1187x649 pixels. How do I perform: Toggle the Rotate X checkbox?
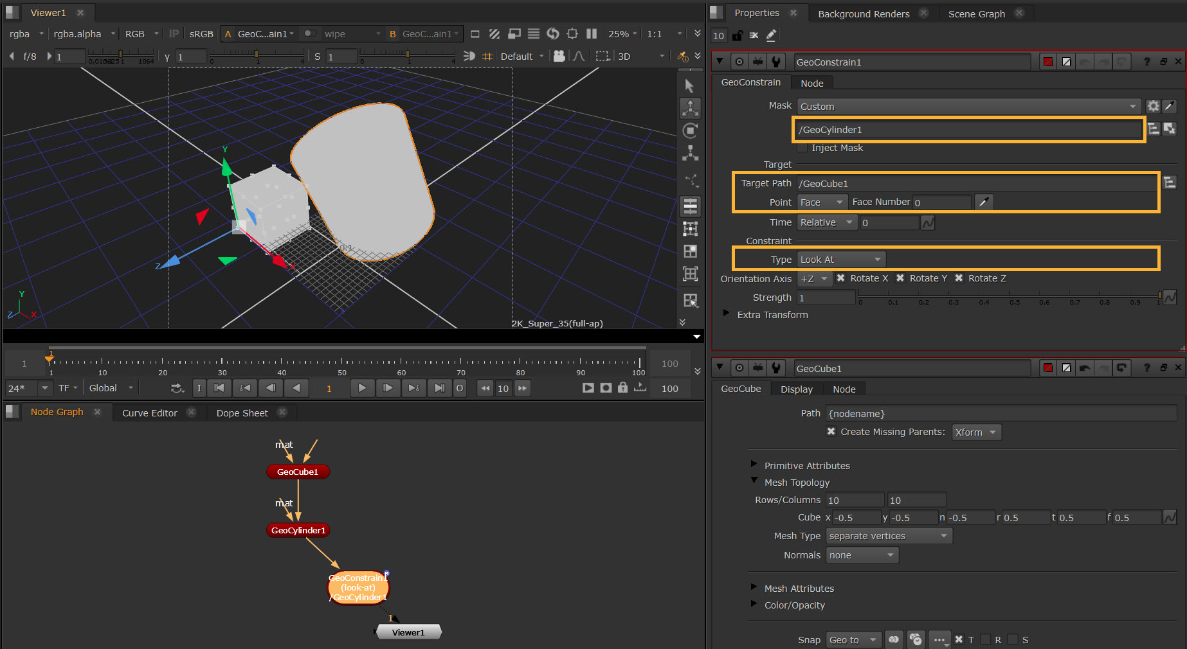(x=840, y=278)
